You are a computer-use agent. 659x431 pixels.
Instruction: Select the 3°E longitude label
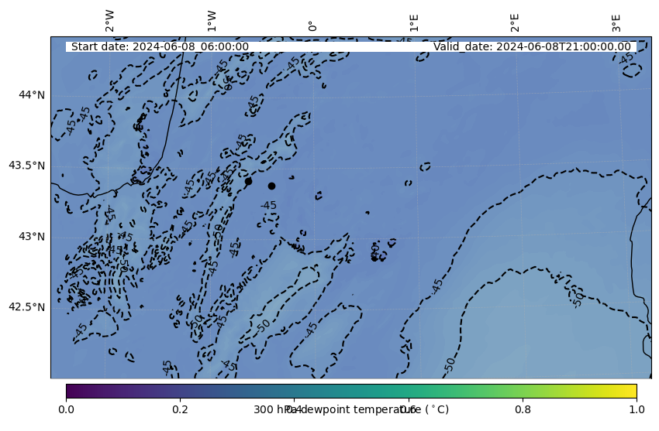616,22
